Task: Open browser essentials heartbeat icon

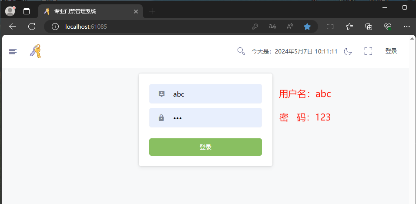Action: pos(388,27)
